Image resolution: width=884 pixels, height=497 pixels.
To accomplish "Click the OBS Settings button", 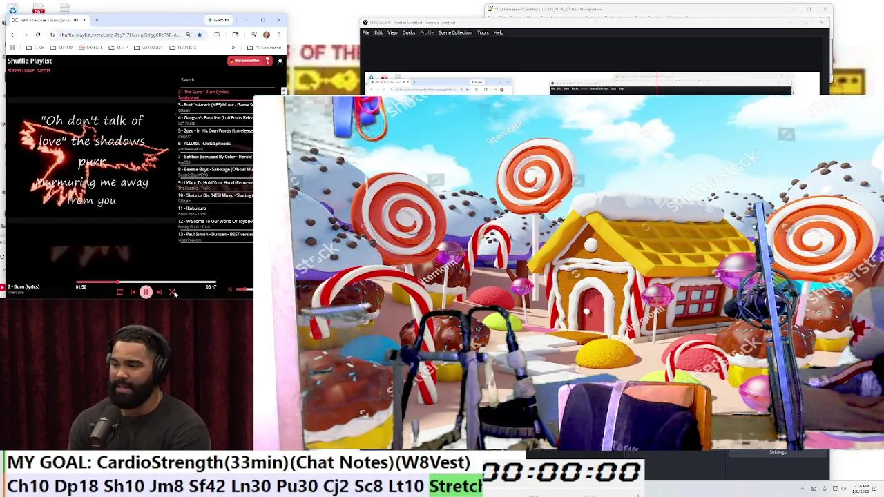I will [x=778, y=452].
